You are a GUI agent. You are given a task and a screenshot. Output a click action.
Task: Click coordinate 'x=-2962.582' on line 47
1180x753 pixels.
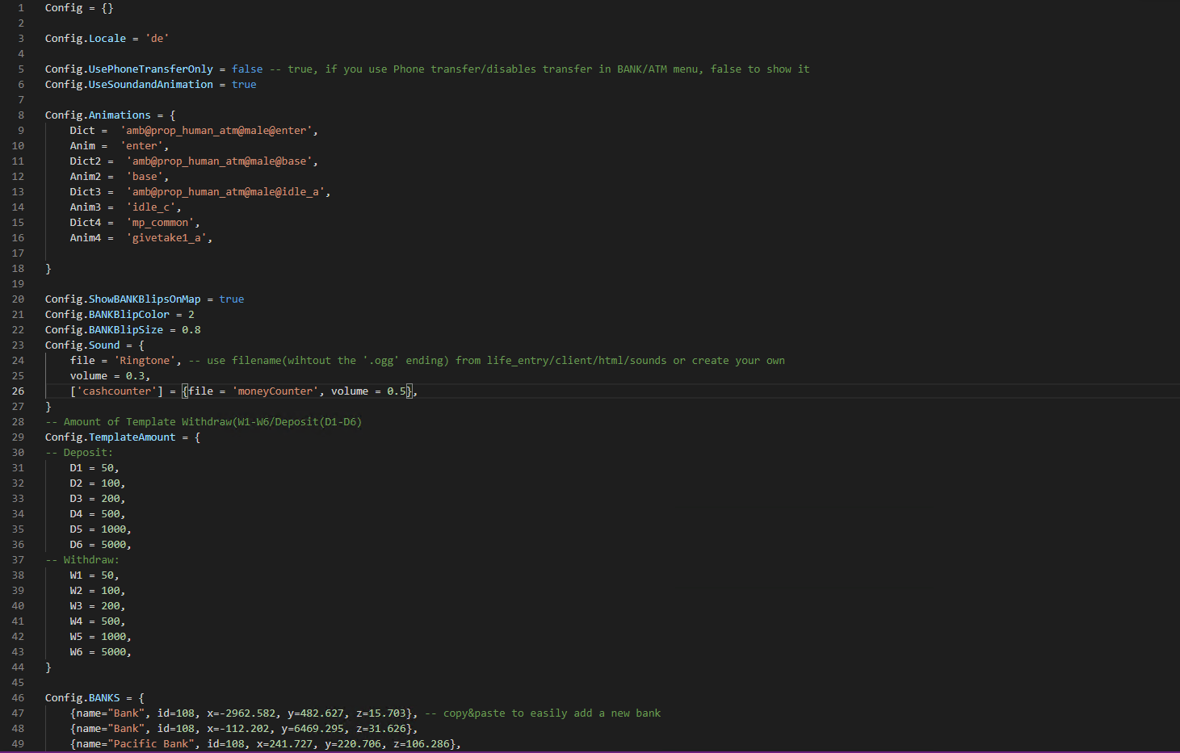click(x=241, y=713)
